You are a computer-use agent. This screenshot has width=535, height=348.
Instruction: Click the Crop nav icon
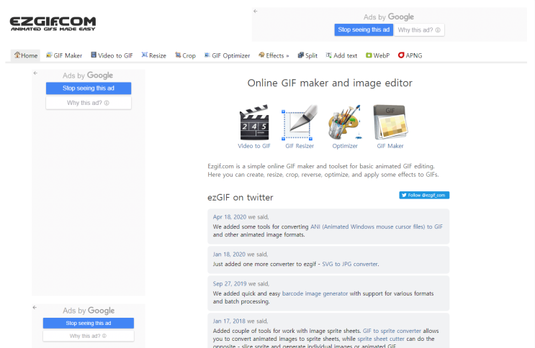coord(178,55)
